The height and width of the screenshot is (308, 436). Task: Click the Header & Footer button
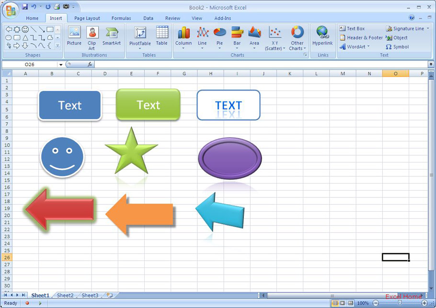361,38
